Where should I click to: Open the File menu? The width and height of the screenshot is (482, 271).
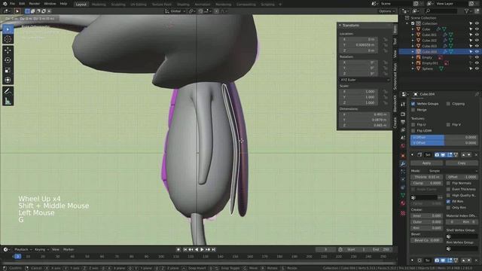tap(12, 4)
